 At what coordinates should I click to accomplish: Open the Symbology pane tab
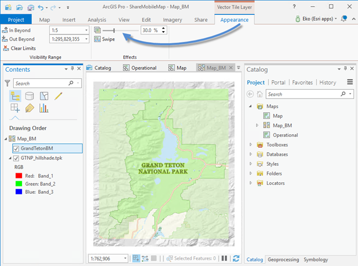click(x=316, y=259)
